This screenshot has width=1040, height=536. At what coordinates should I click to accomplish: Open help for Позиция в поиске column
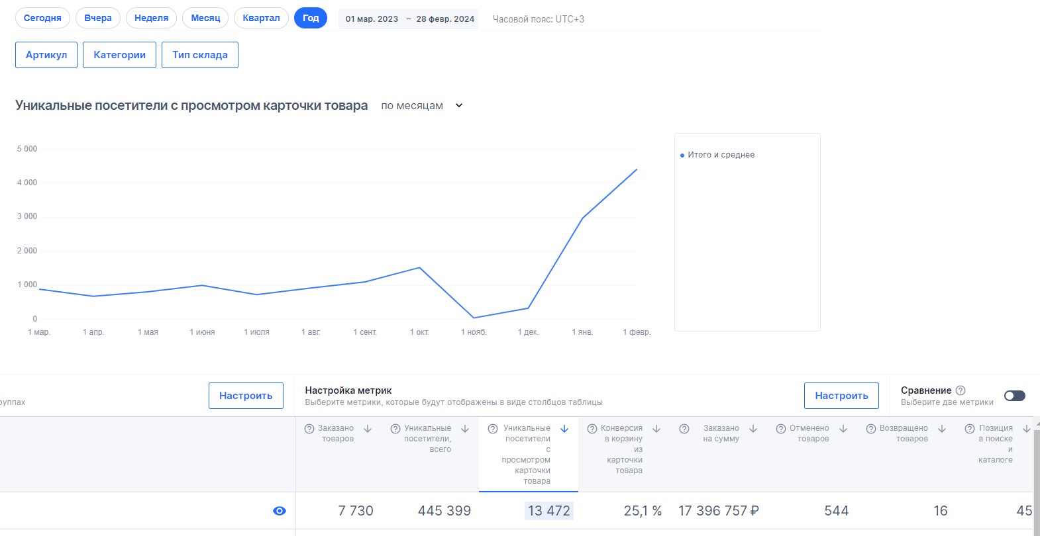pyautogui.click(x=970, y=429)
